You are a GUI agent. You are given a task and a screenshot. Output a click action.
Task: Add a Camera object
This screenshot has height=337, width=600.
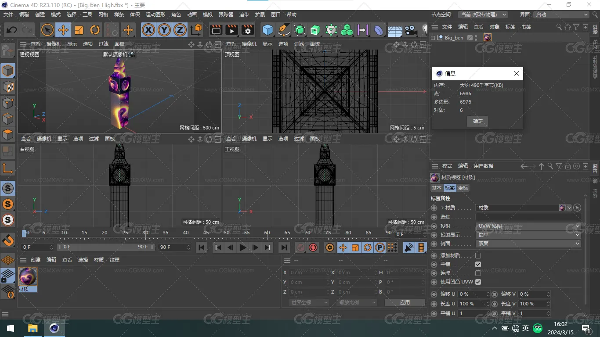click(411, 30)
